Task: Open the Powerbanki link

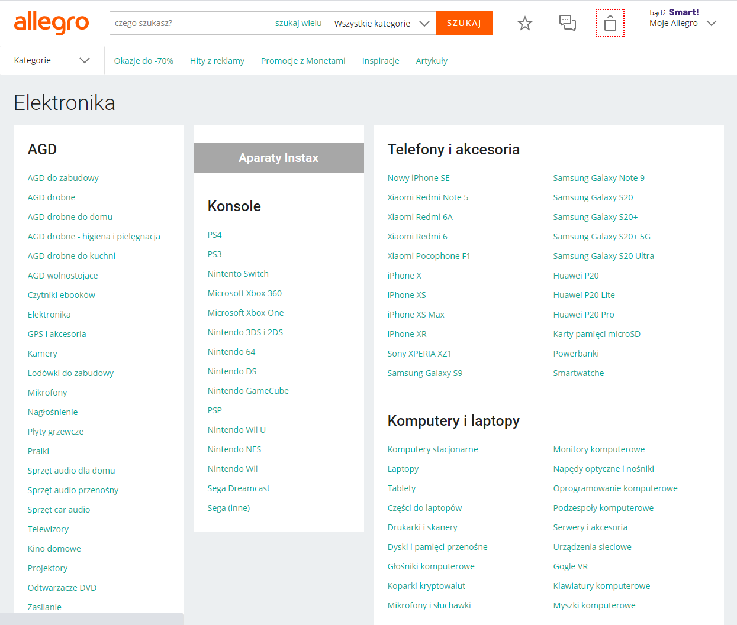Action: [576, 354]
